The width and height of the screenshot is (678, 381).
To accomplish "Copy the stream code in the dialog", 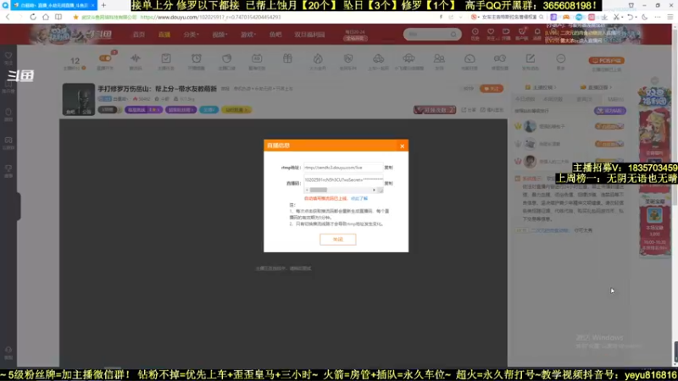I will pos(388,184).
